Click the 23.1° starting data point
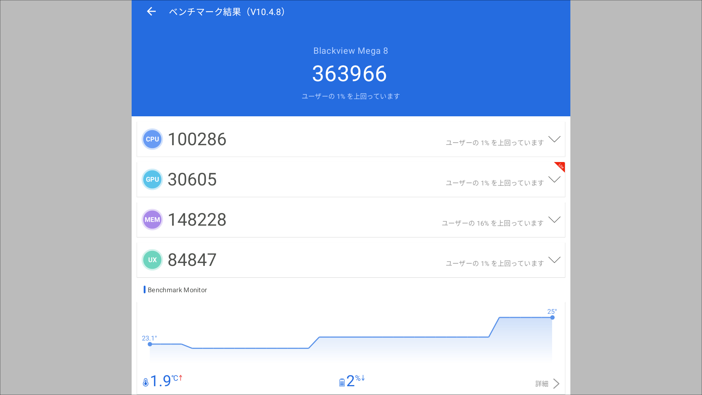The width and height of the screenshot is (702, 395). [x=150, y=344]
